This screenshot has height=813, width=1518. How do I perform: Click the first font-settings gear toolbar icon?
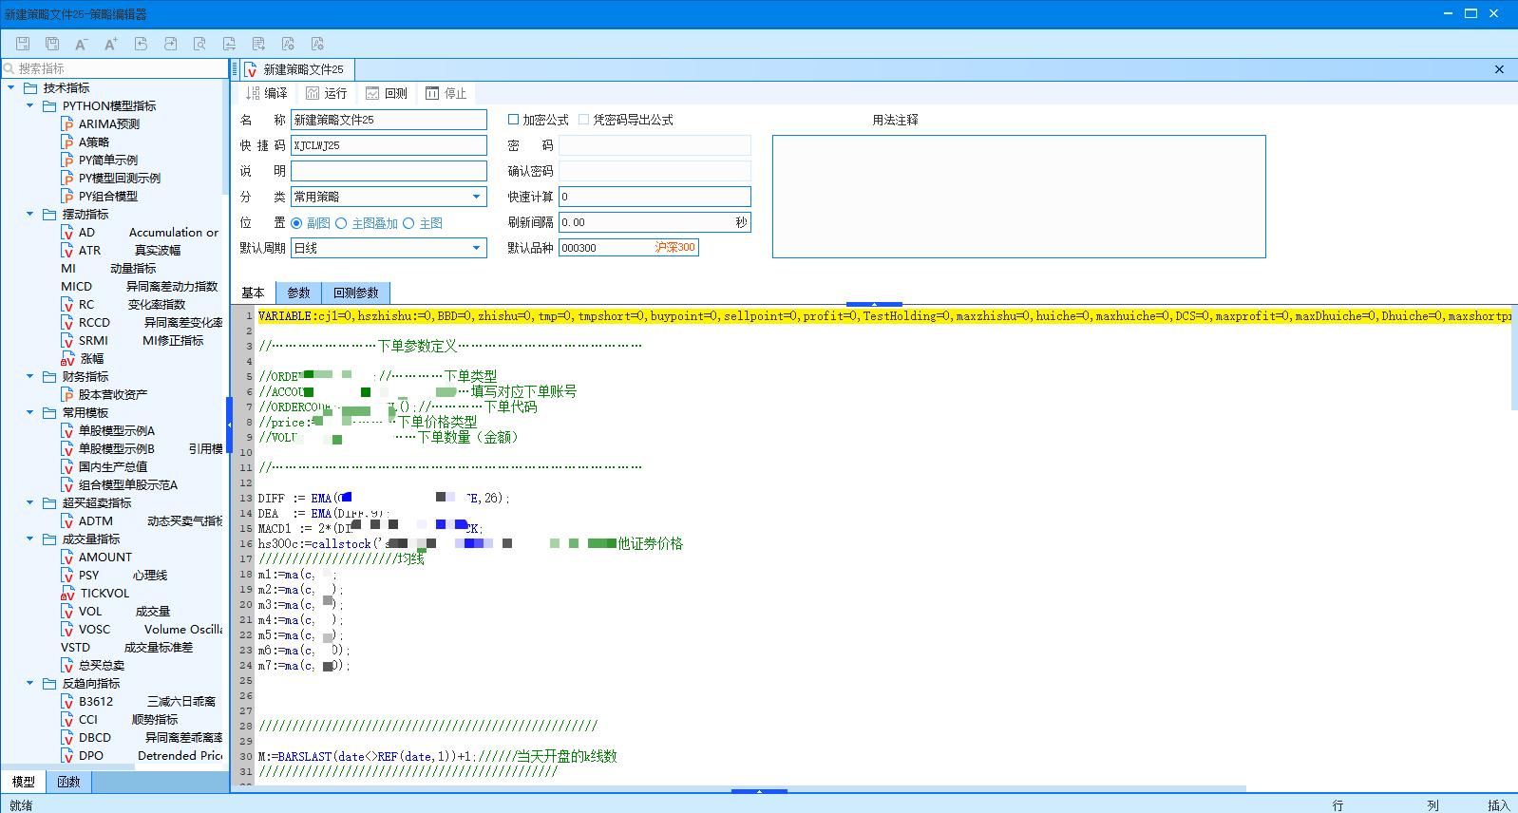pyautogui.click(x=288, y=44)
